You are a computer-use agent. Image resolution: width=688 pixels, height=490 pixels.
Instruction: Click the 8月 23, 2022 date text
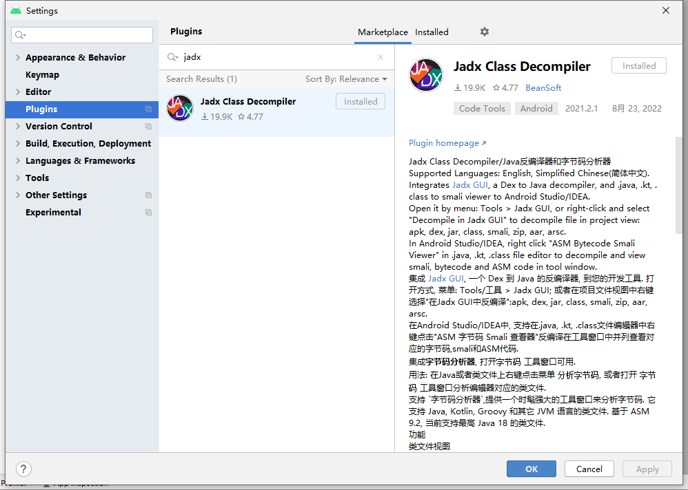pyautogui.click(x=637, y=108)
